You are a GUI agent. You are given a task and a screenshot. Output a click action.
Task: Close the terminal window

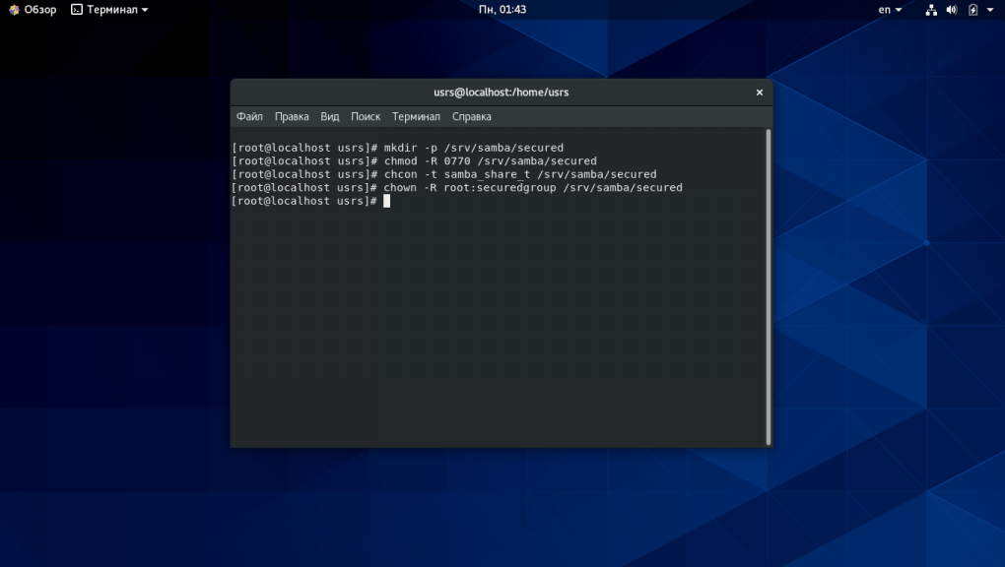[759, 93]
